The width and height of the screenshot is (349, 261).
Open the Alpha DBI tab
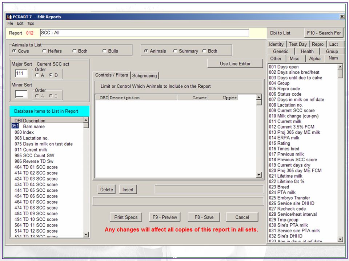pyautogui.click(x=315, y=58)
